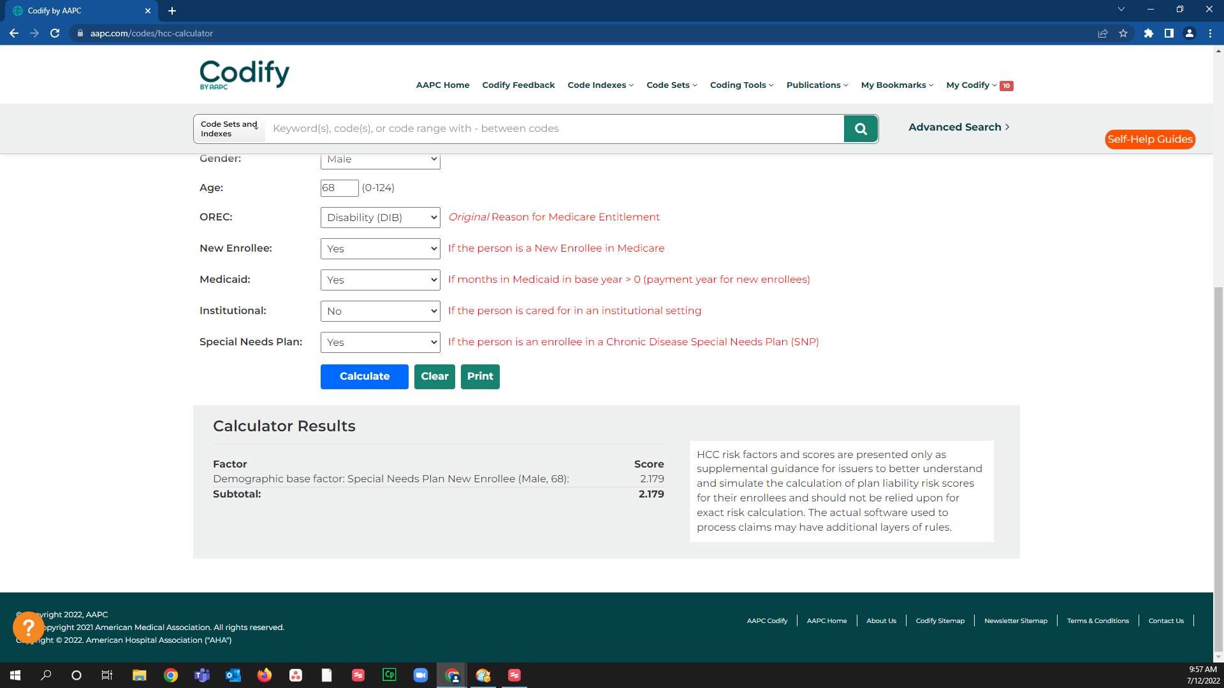1224x688 pixels.
Task: Reload the page with the refresh icon
Action: pos(55,33)
